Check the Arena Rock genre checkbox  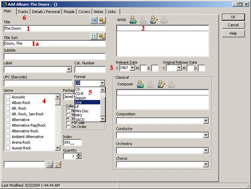pos(8,142)
